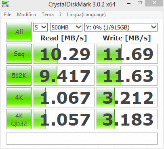164x149 pixels.
Task: Open the test size dropdown showing 500MB
Action: pyautogui.click(x=66, y=27)
